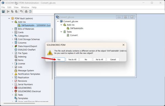Click the SOLIDWORKS Electrical icon
165x106 pixels.
click(16, 91)
